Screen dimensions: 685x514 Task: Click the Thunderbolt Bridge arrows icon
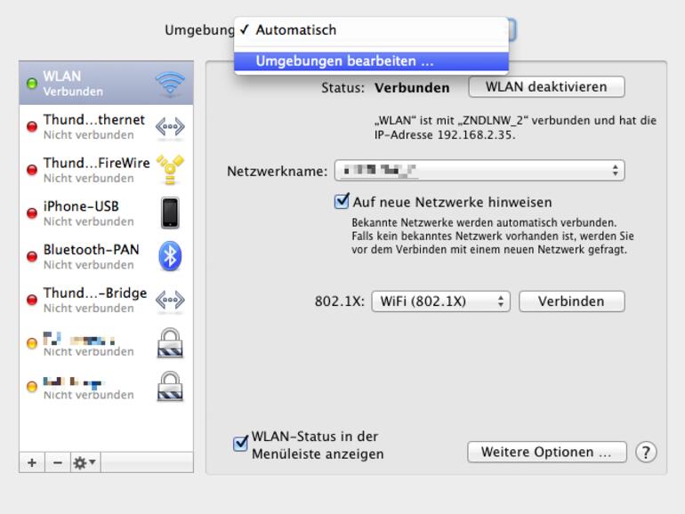click(x=170, y=300)
